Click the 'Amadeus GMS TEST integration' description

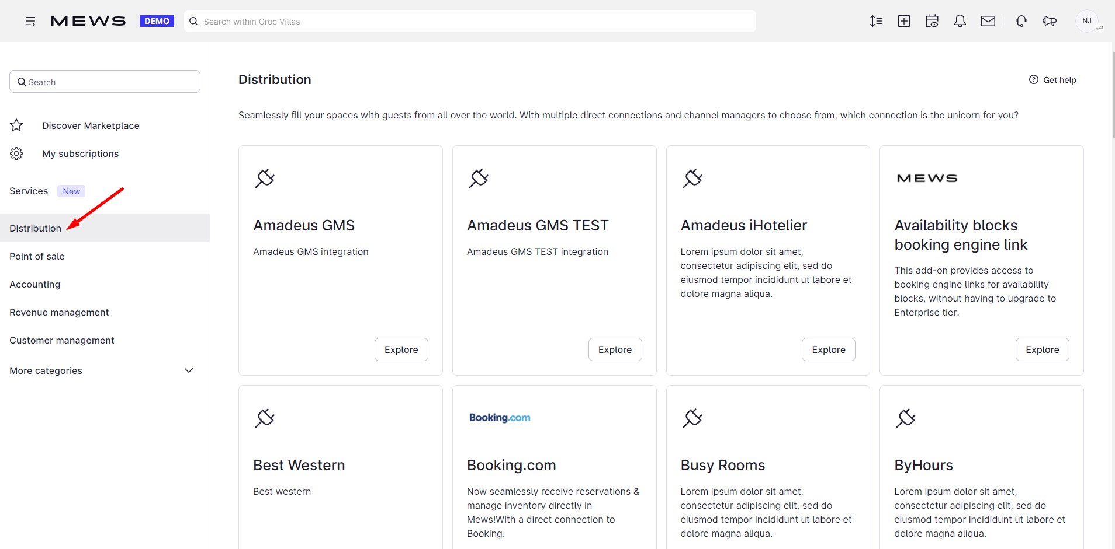[538, 251]
